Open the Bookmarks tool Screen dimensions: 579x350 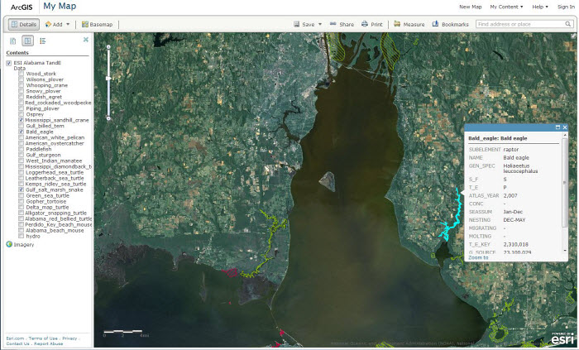tap(451, 24)
